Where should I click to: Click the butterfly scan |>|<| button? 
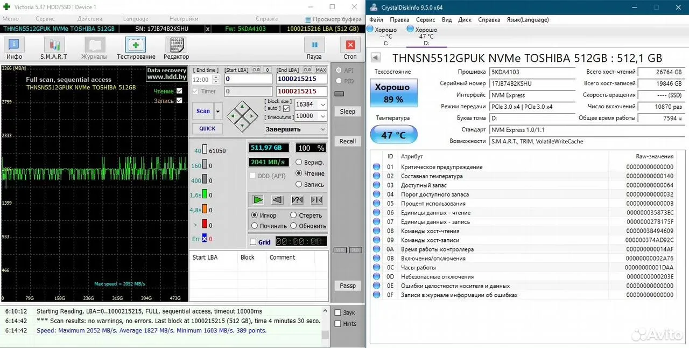(317, 200)
